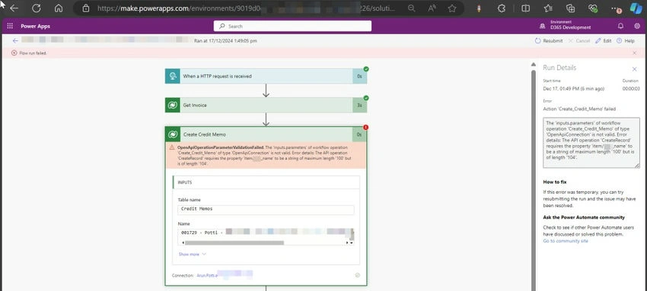Open the browser Settings and more menu
Image resolution: width=647 pixels, height=291 pixels.
pos(616,8)
